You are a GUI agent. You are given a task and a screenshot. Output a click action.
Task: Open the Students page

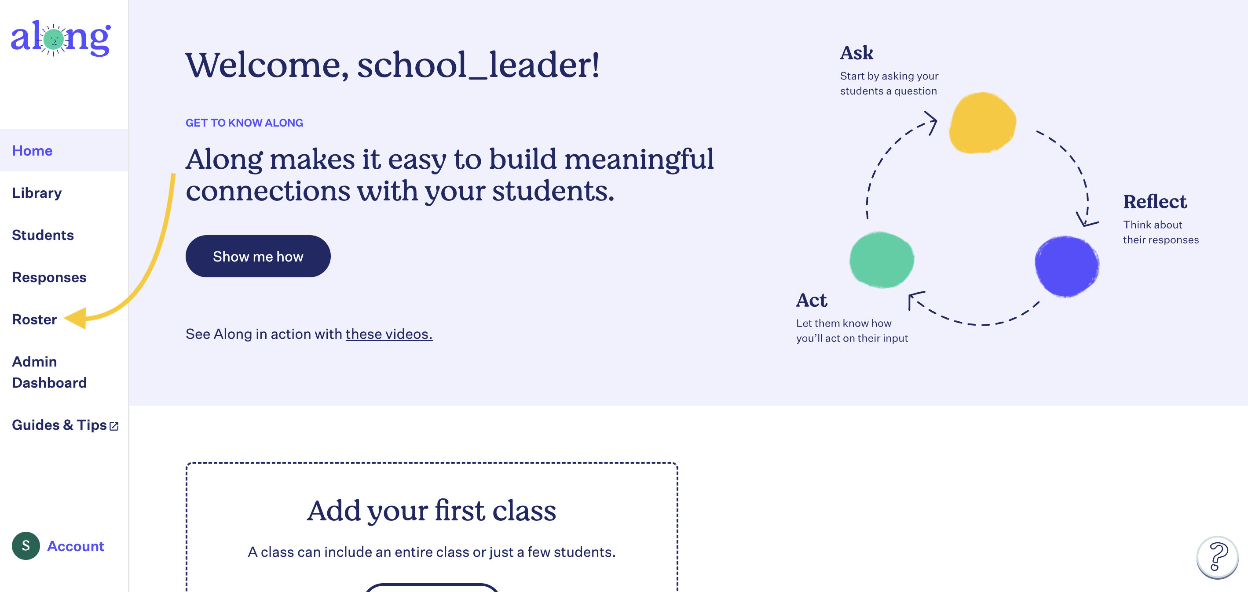pyautogui.click(x=43, y=235)
